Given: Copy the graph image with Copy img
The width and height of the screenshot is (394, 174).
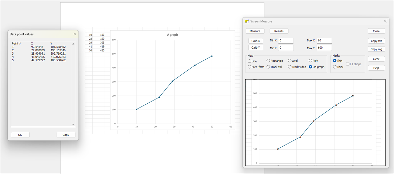Looking at the screenshot, I should (376, 49).
